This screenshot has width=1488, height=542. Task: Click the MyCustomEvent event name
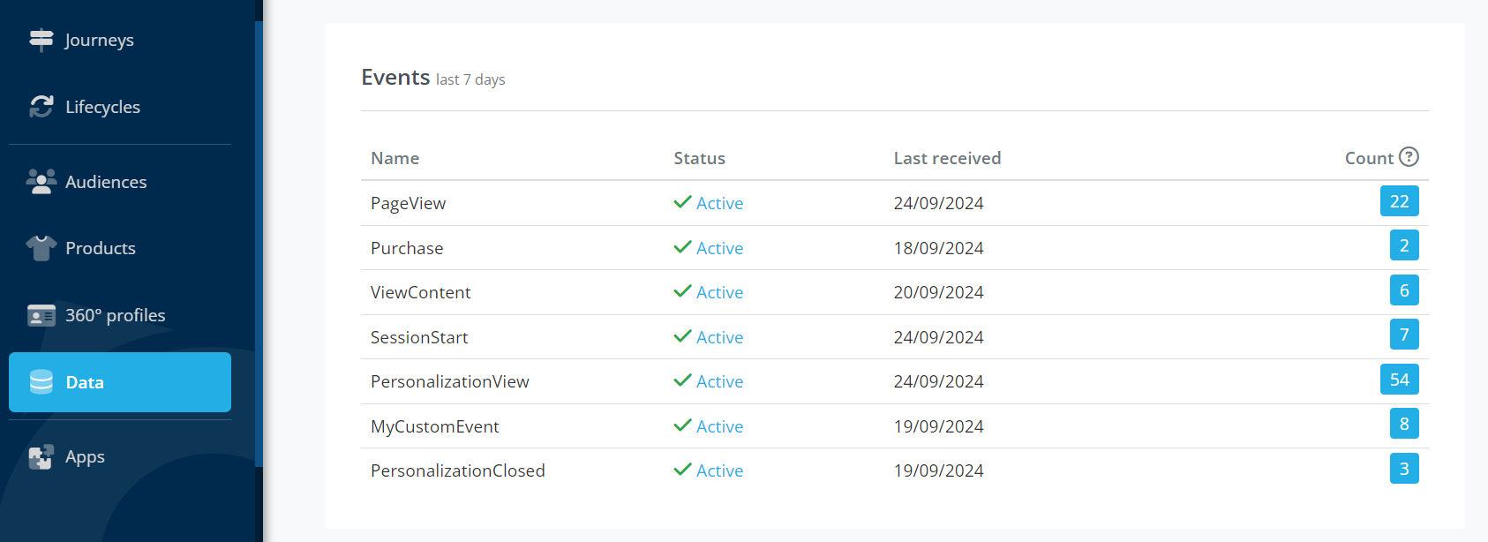click(435, 426)
